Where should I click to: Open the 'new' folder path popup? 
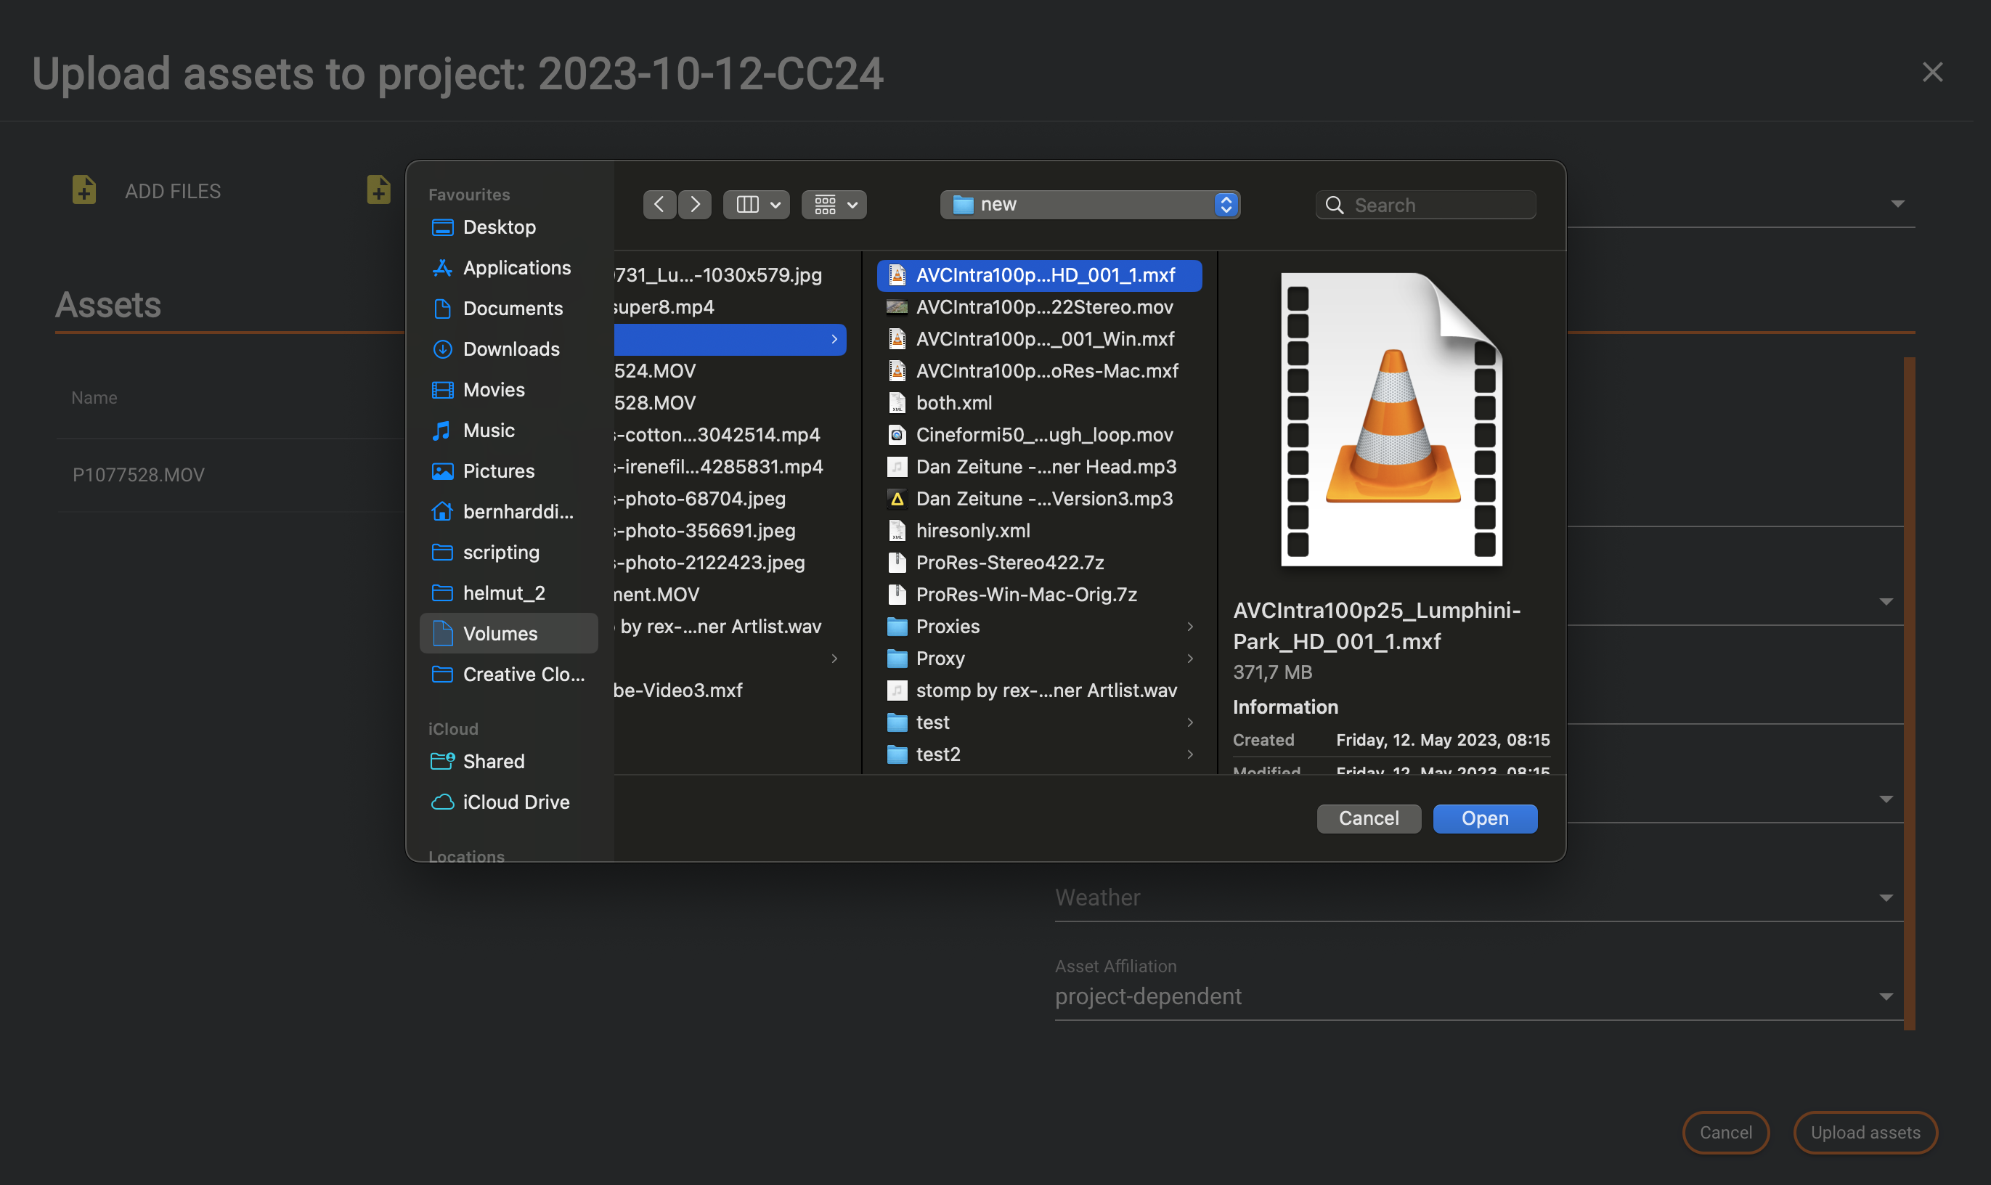(1089, 205)
